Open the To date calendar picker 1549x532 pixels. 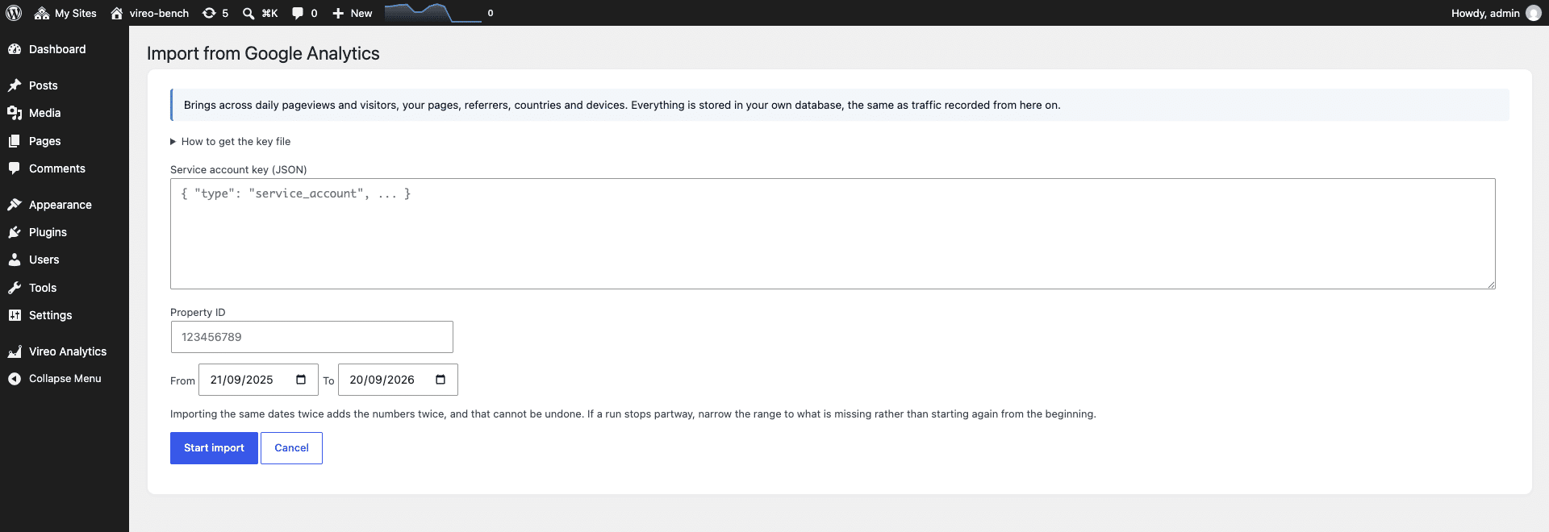pos(440,380)
